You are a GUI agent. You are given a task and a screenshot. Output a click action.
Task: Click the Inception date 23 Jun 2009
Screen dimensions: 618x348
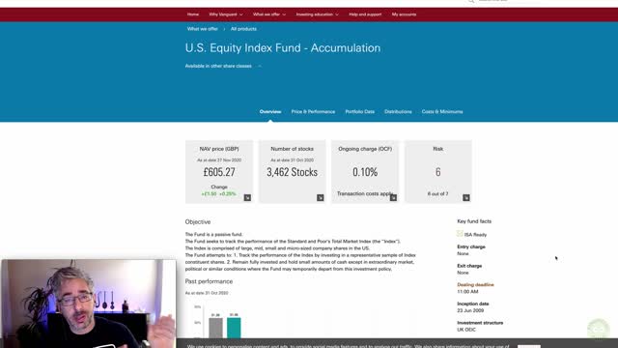[470, 310]
